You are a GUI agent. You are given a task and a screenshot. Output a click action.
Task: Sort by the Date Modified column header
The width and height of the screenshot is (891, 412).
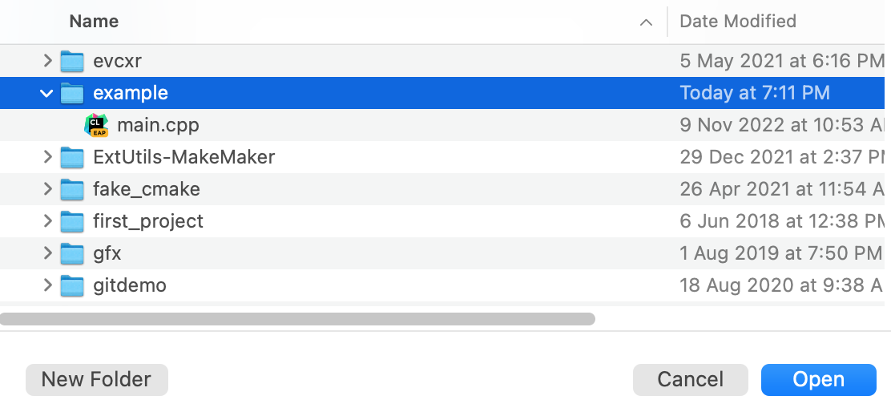[x=737, y=22]
